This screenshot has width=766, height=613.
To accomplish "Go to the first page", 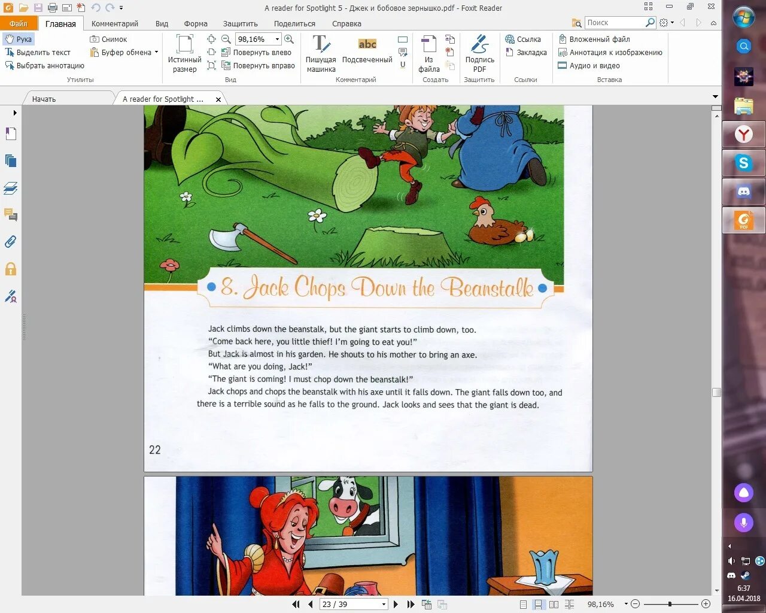I will [x=296, y=604].
